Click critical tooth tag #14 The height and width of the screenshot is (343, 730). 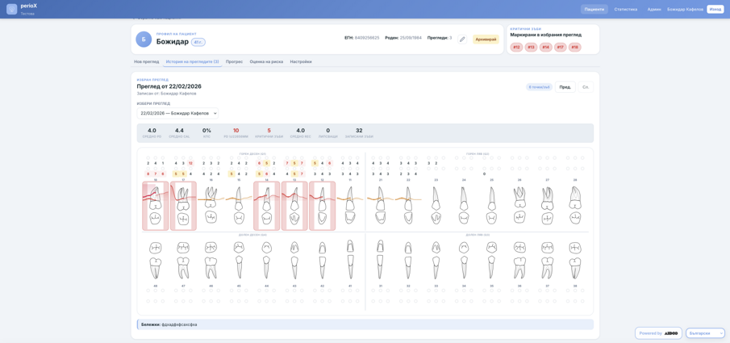coord(545,47)
